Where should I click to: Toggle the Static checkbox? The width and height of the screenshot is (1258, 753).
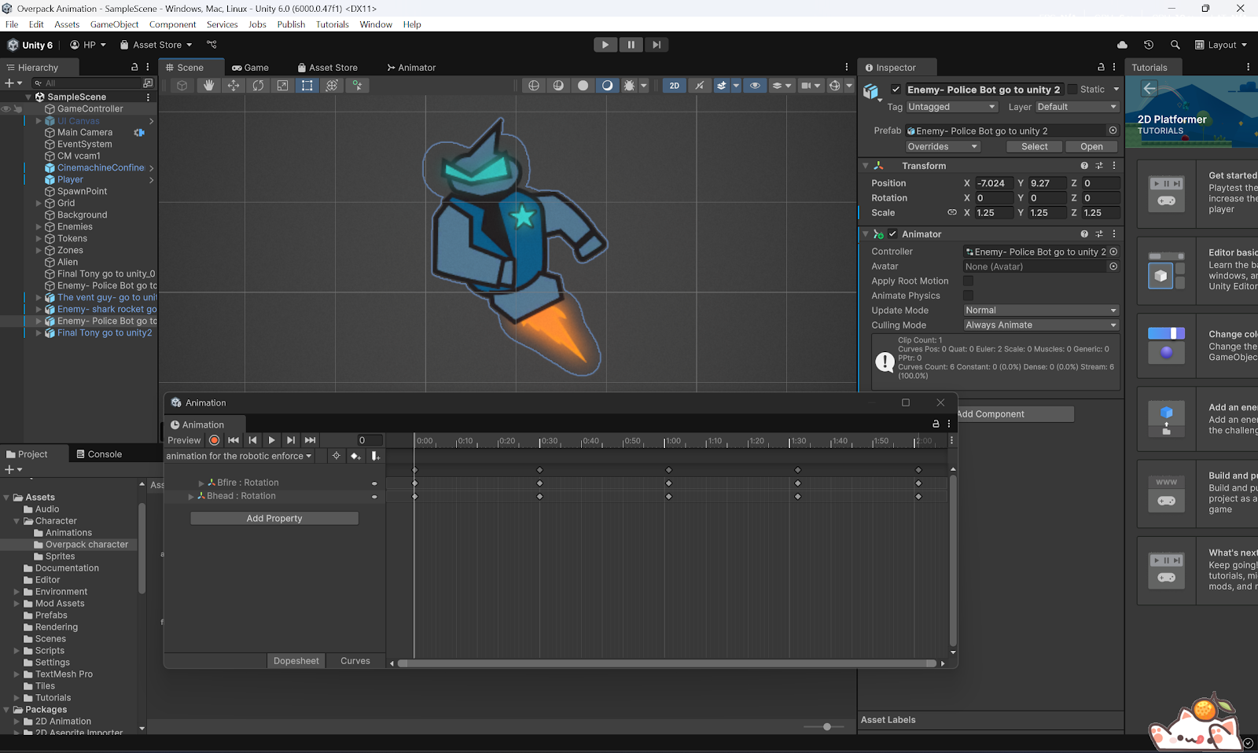point(1072,90)
